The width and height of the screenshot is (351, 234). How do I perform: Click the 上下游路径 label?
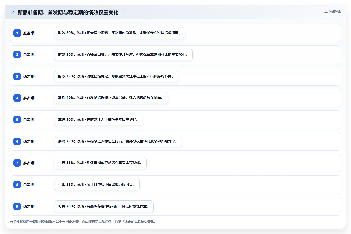tap(332, 11)
